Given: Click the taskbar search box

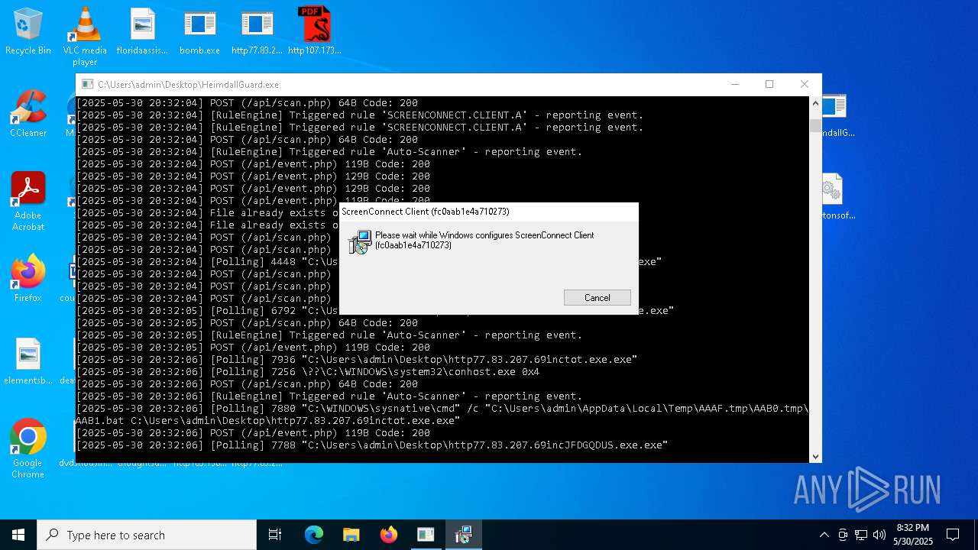Looking at the screenshot, I should point(147,535).
